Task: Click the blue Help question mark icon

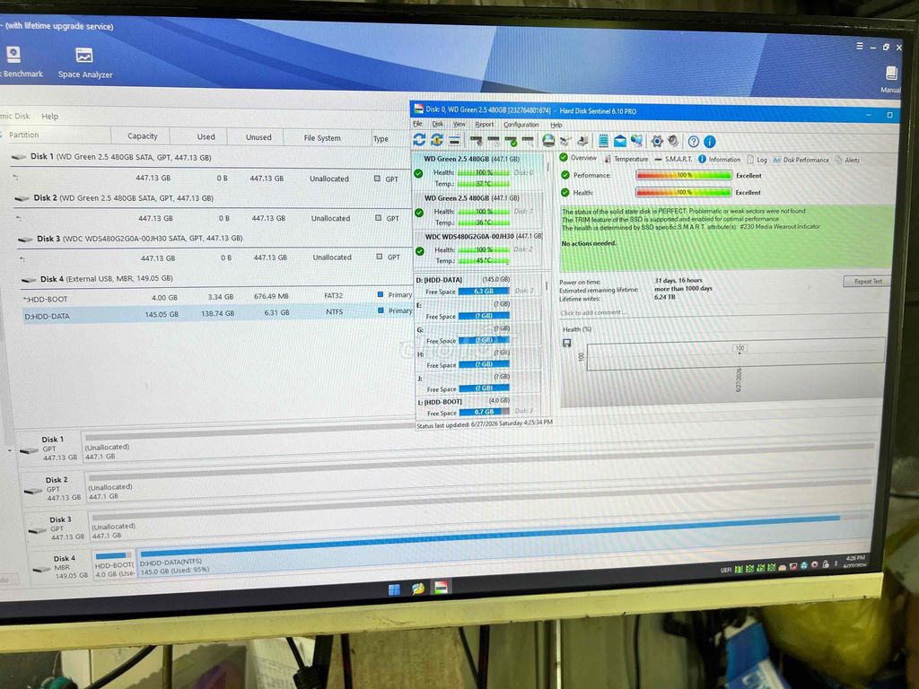Action: [694, 141]
